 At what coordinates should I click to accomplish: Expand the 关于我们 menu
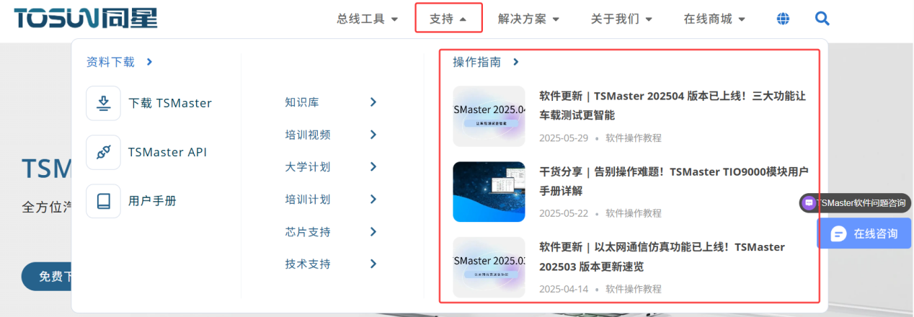pyautogui.click(x=621, y=19)
